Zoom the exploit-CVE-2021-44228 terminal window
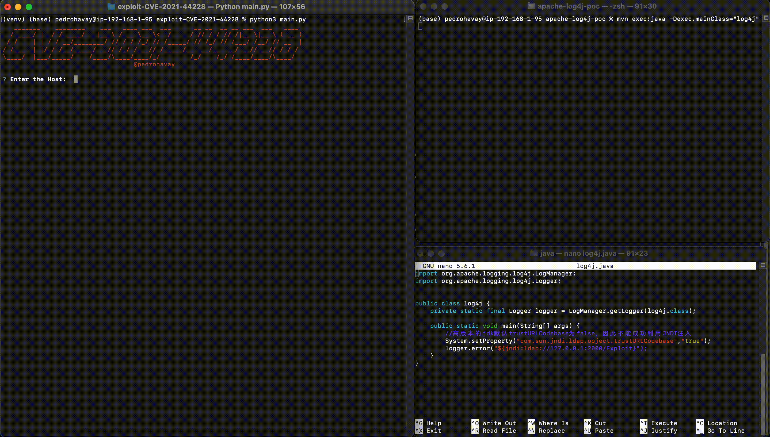 pos(29,7)
